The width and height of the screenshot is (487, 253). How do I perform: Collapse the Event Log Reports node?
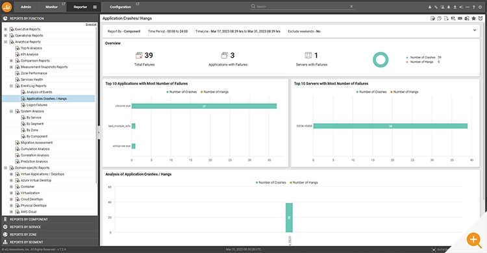click(11, 86)
